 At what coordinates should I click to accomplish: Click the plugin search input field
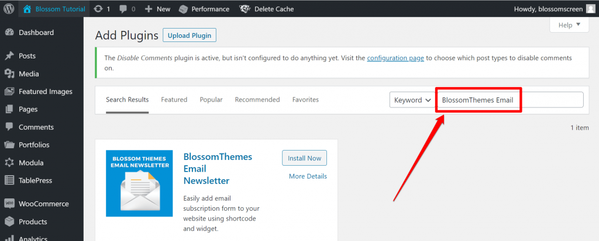click(509, 100)
